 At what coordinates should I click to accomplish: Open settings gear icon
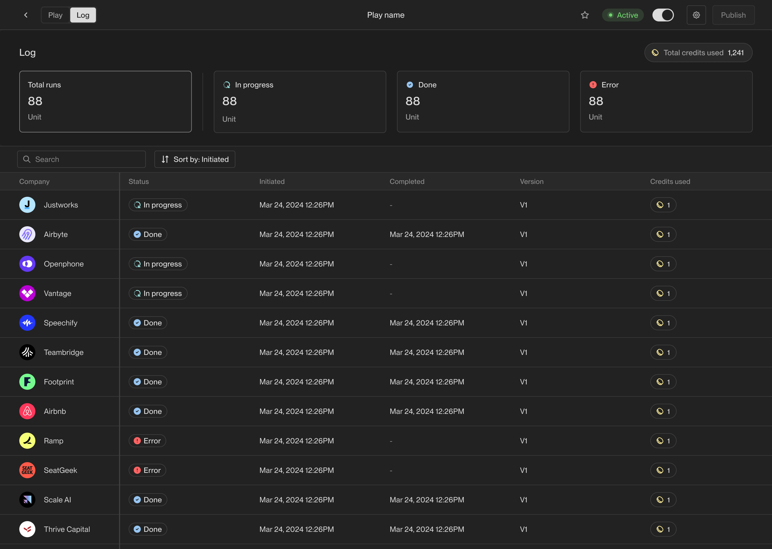coord(696,15)
